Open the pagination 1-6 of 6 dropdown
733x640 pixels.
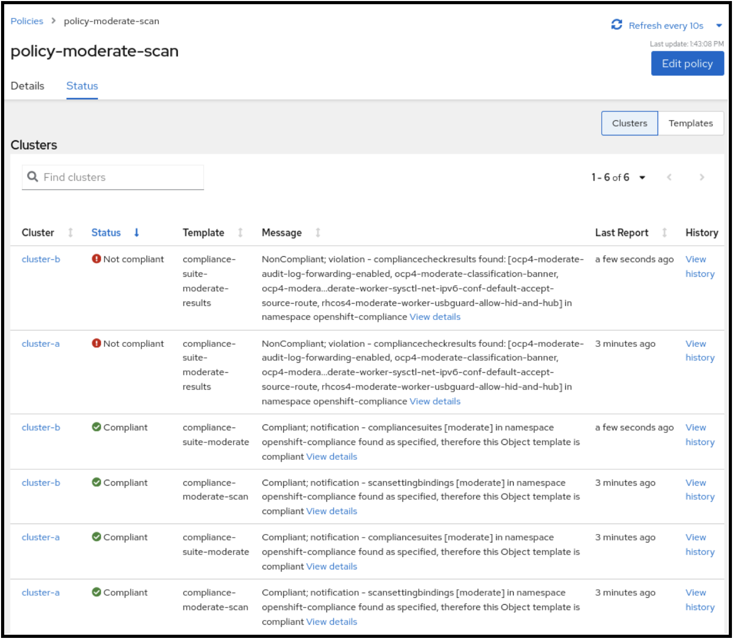click(x=642, y=178)
